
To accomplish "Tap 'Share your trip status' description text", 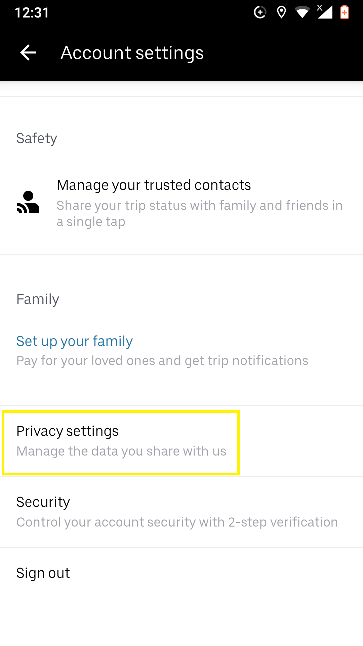I will tap(200, 214).
